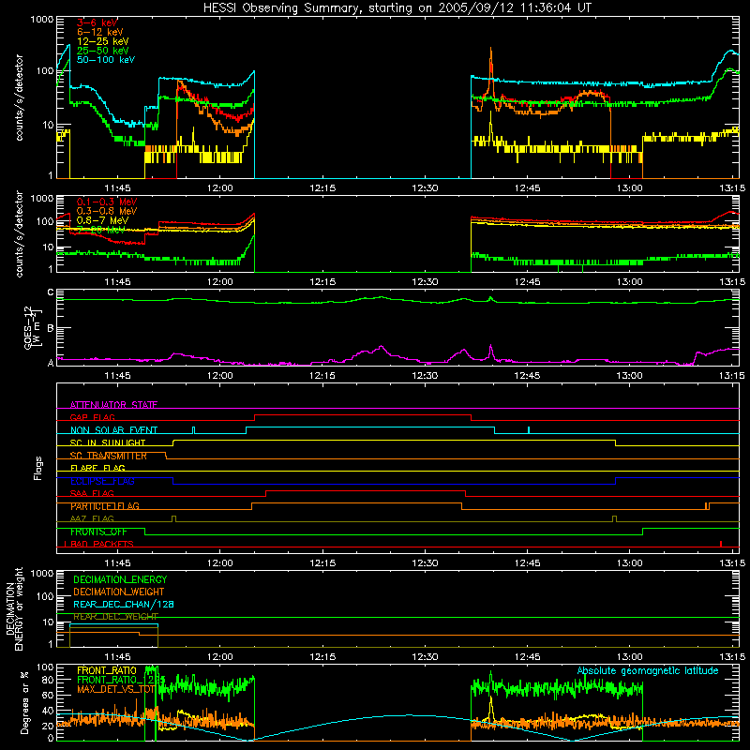The height and width of the screenshot is (750, 750).
Task: Click the A level label on GOES plot
Action: (51, 364)
